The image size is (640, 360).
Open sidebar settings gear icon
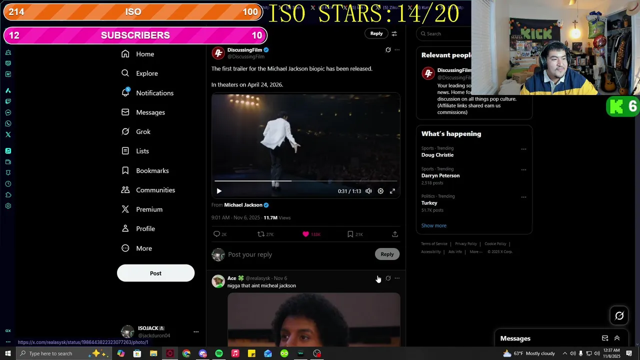tap(8, 205)
